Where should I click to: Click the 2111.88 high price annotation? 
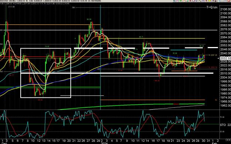coord(11,7)
